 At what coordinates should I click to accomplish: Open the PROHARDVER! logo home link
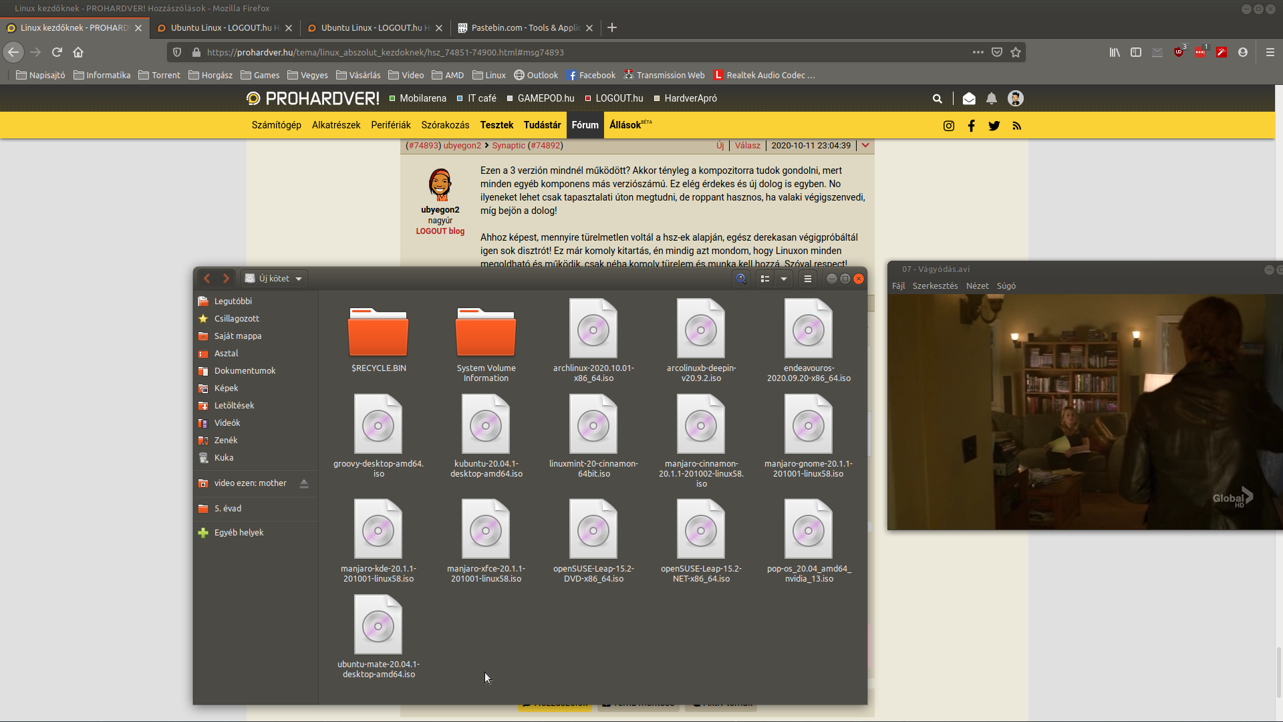click(x=312, y=98)
